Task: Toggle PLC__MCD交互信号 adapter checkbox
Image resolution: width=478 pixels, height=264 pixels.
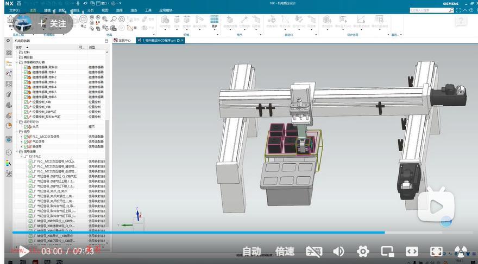Action: point(26,137)
